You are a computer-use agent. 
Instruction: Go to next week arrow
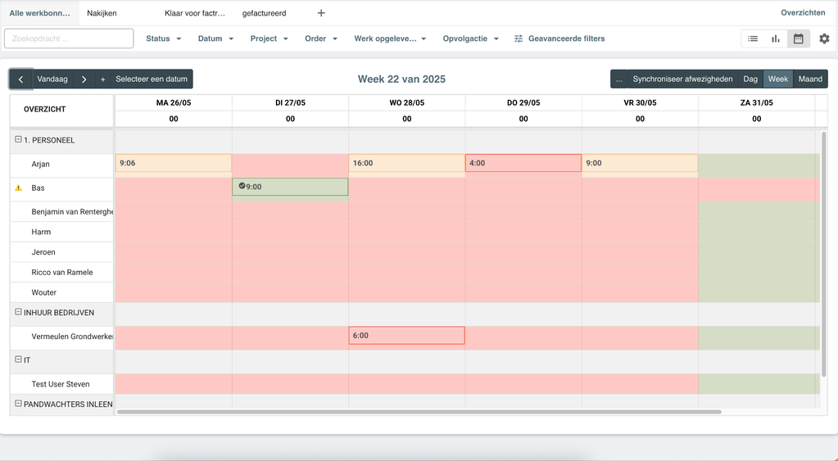pos(84,79)
